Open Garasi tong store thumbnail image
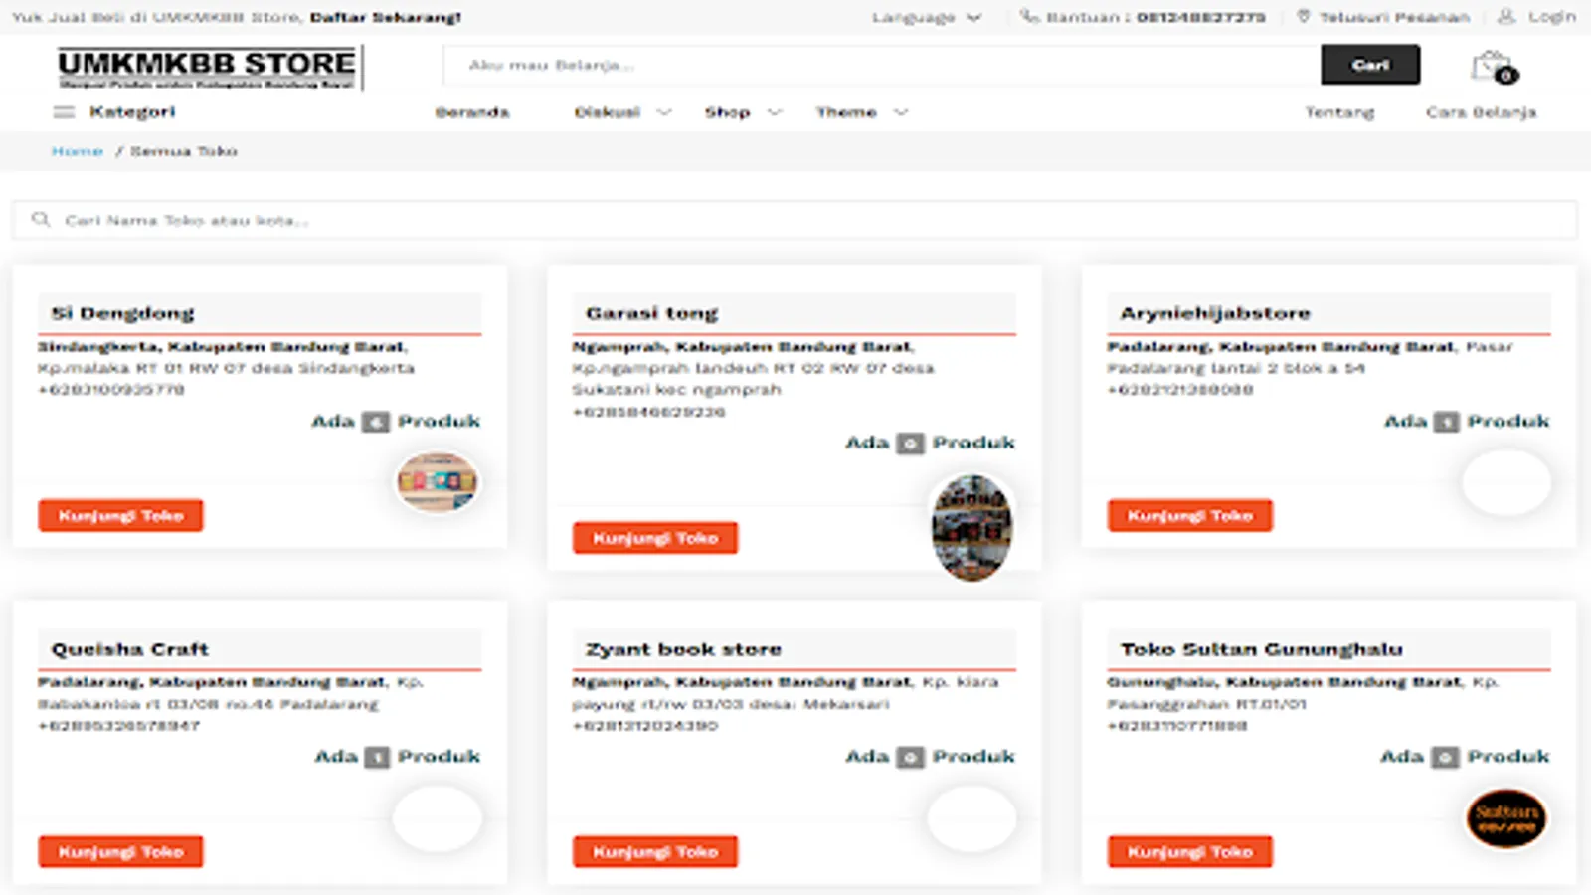 (972, 527)
